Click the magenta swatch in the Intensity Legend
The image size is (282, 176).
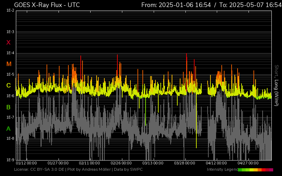(x=271, y=170)
